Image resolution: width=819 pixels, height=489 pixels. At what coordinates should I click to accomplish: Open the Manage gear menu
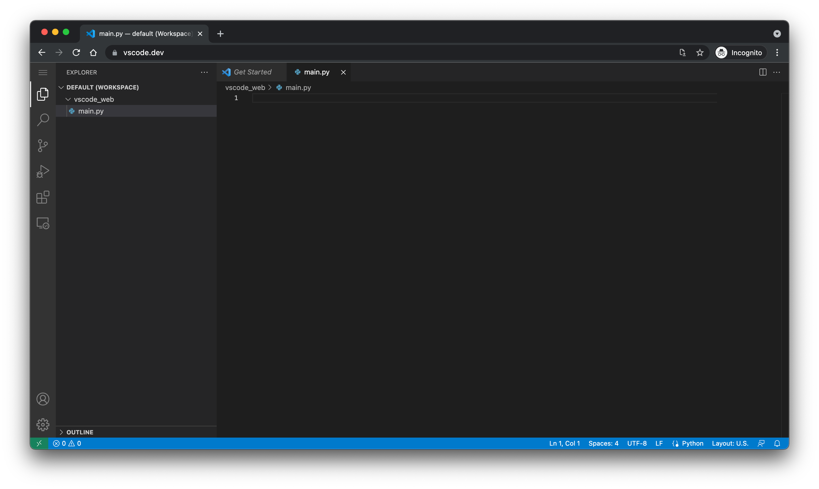coord(43,425)
